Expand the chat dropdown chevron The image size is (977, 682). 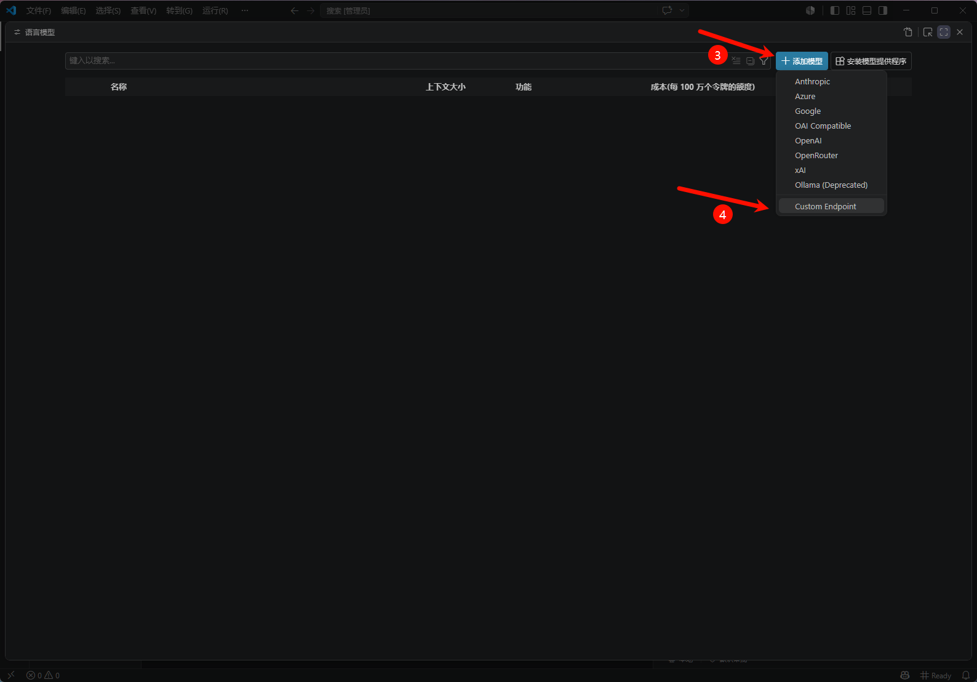click(x=682, y=10)
